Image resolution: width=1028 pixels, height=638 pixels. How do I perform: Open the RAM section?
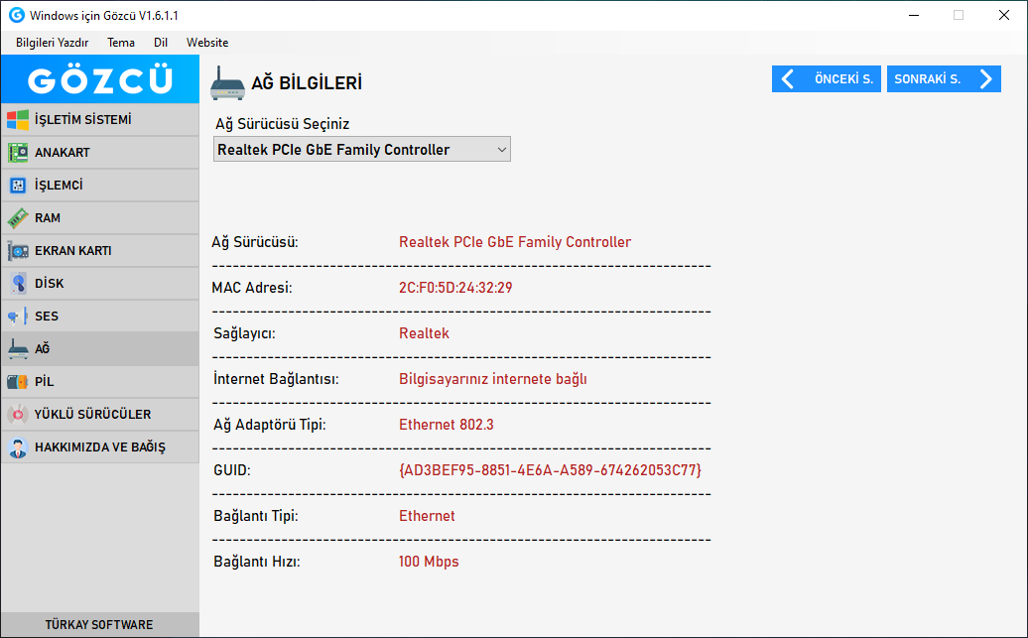[x=100, y=217]
